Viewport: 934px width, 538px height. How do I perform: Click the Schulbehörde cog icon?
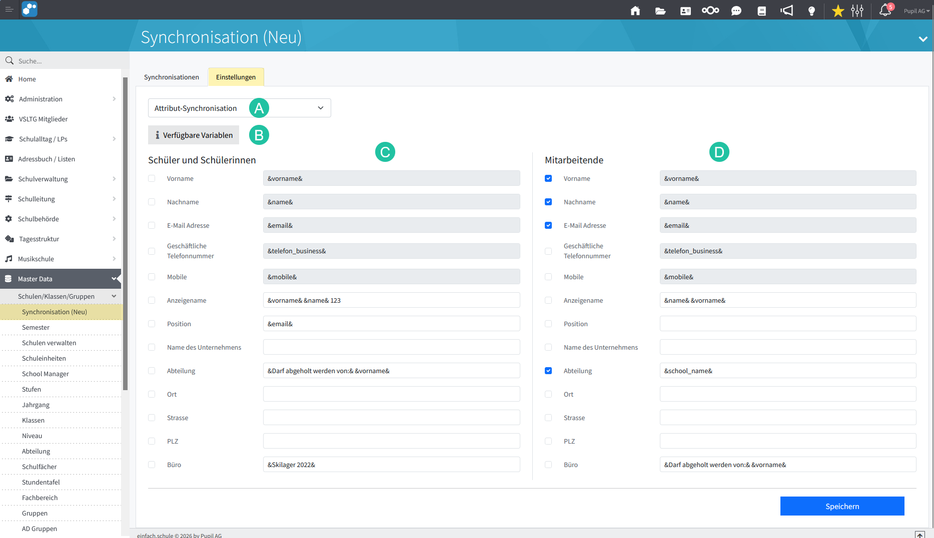coord(9,219)
